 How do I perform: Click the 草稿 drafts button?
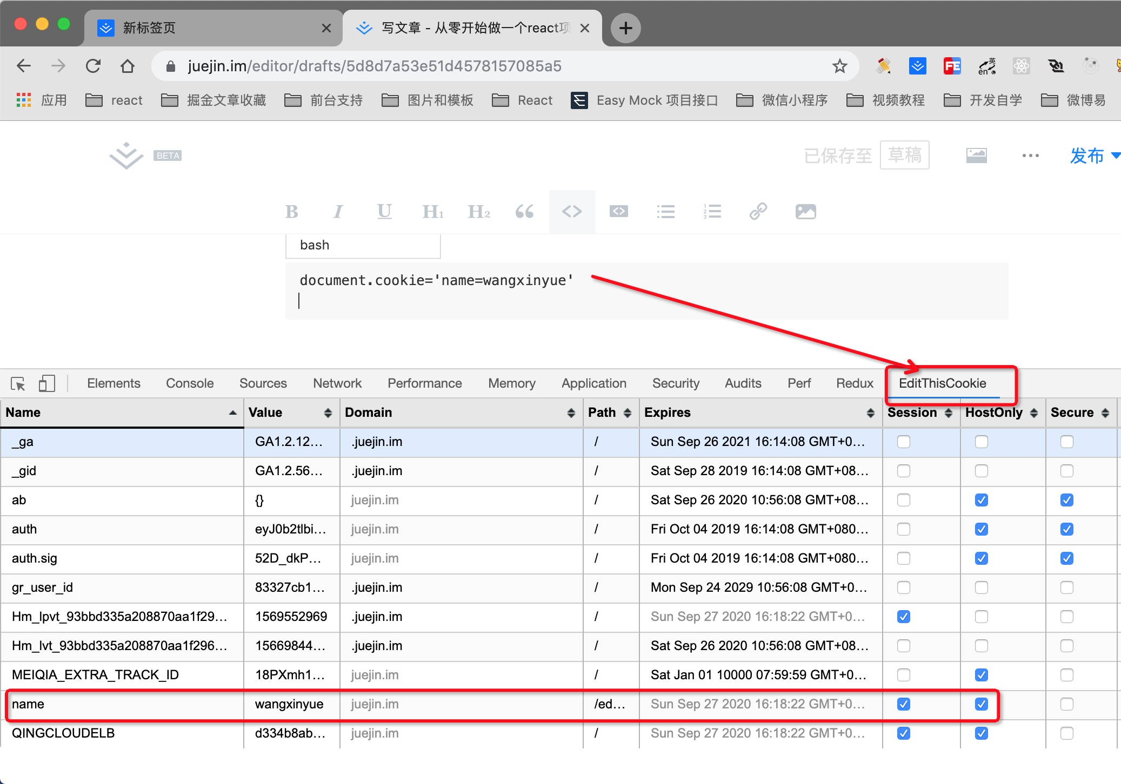tap(904, 156)
